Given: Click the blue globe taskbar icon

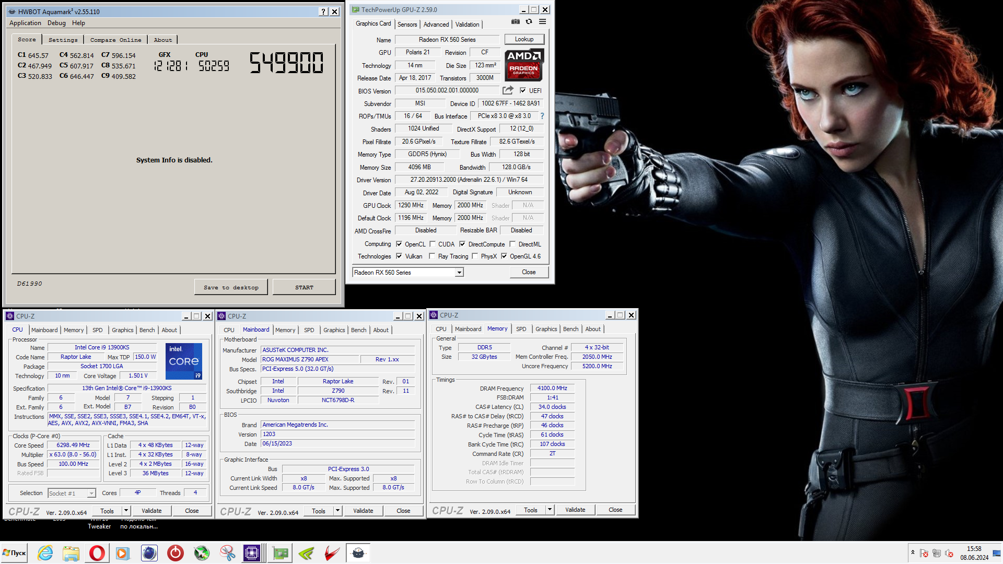Looking at the screenshot, I should (x=149, y=553).
